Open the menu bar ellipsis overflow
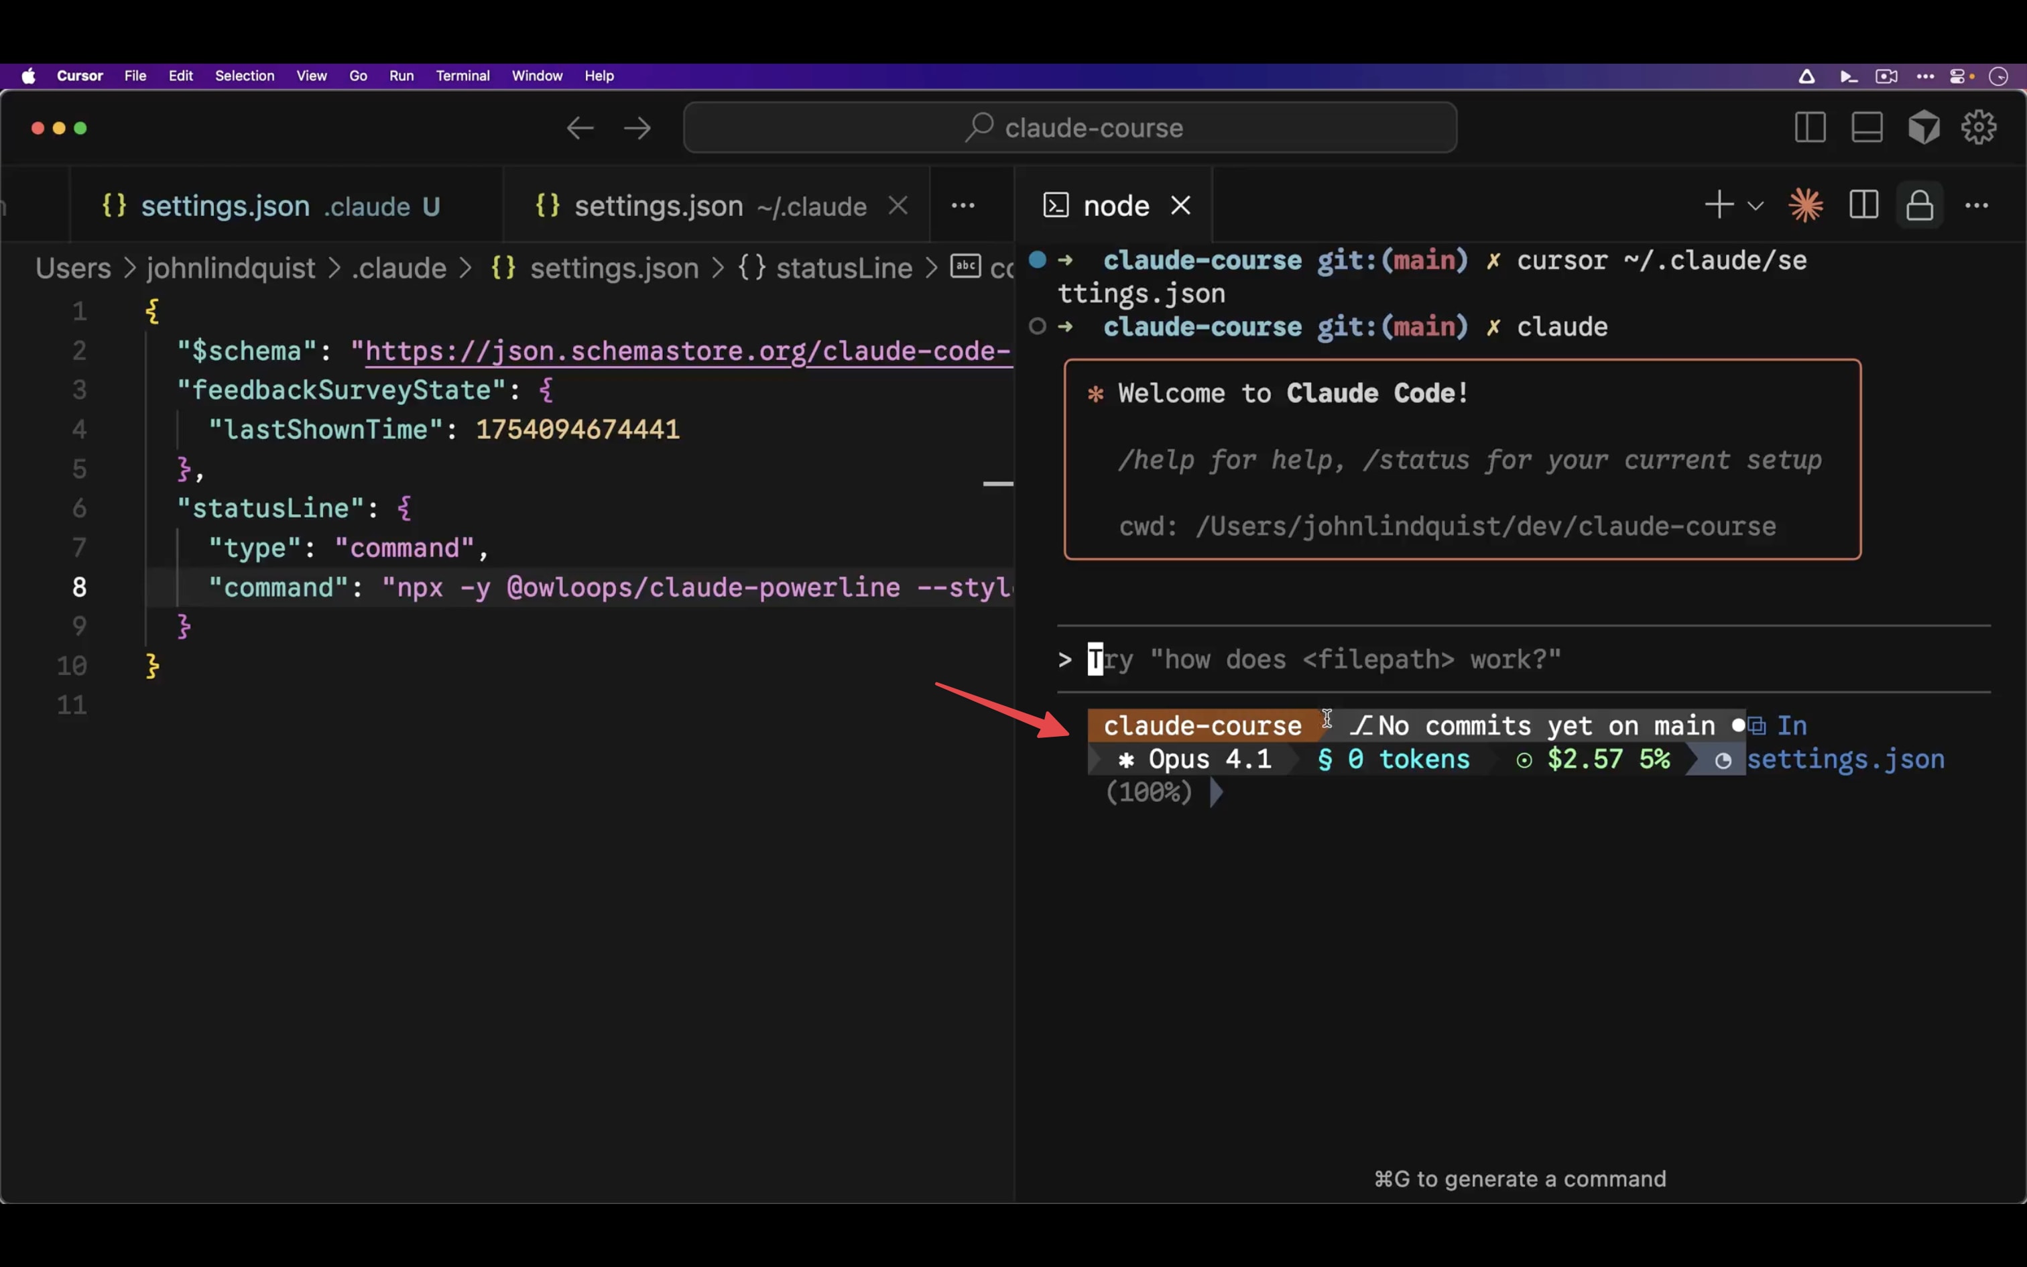The image size is (2027, 1267). click(x=1926, y=76)
